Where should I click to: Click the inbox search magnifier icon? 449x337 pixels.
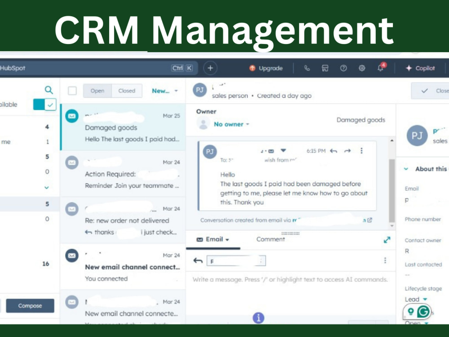(49, 90)
